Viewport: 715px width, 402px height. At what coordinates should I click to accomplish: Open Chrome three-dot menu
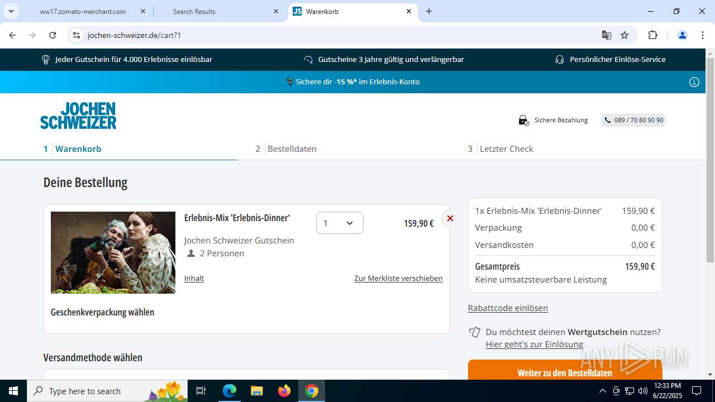(x=702, y=35)
